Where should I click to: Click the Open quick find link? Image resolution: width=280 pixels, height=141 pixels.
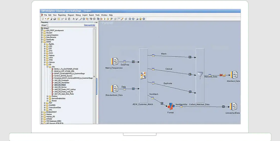click(90, 25)
